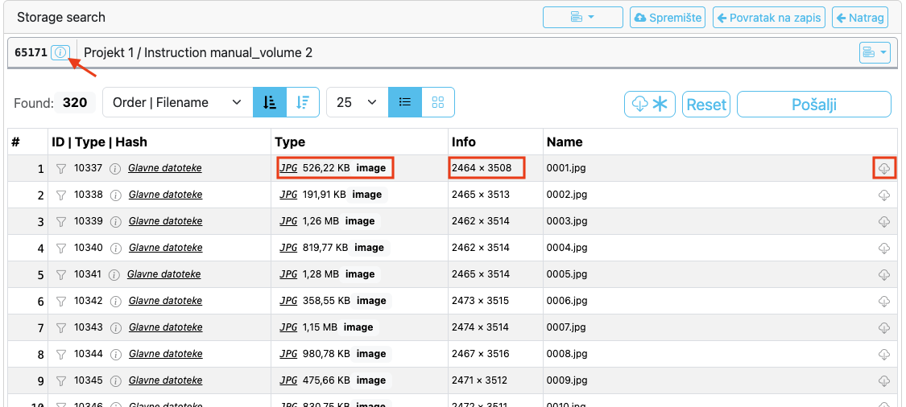Open info icon for ID 10339
Image resolution: width=906 pixels, height=407 pixels.
coord(115,222)
